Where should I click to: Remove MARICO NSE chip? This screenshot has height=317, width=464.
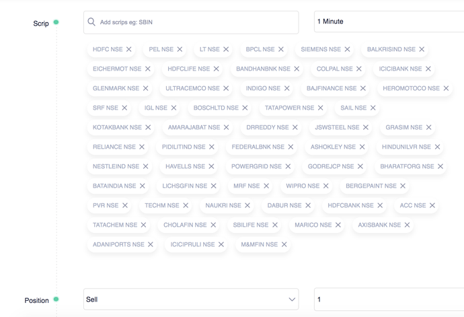pos(338,225)
